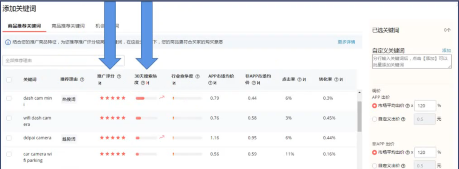
Task: Click keyword text ddpai camera
Action: point(37,138)
